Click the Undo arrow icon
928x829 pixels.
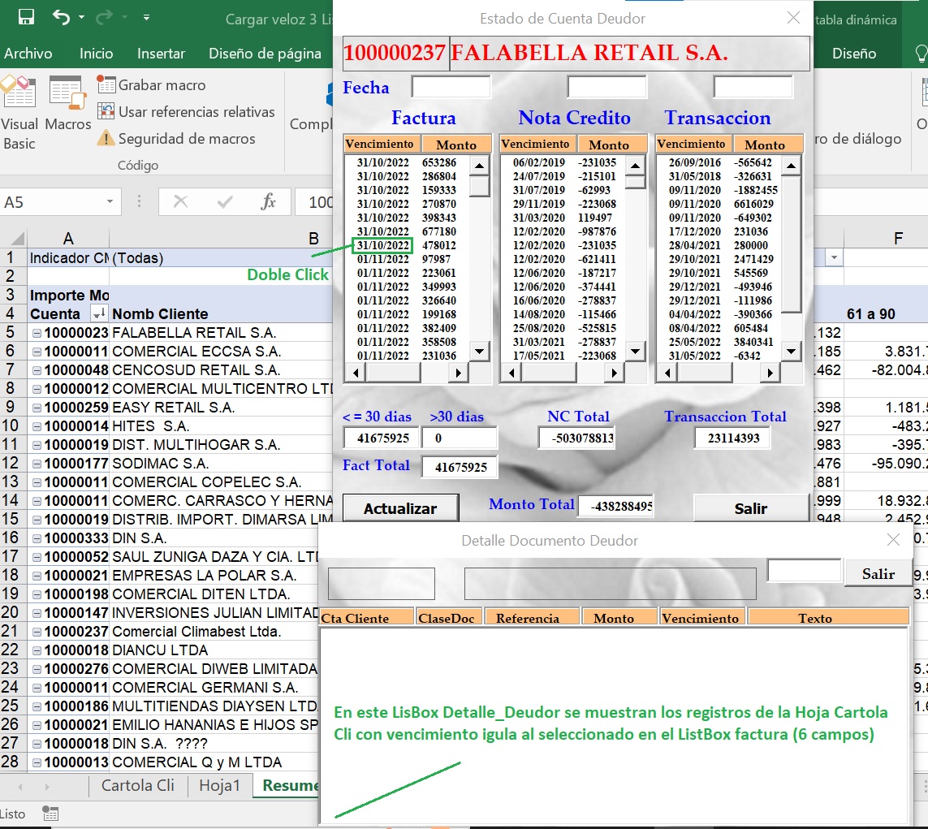pos(62,17)
